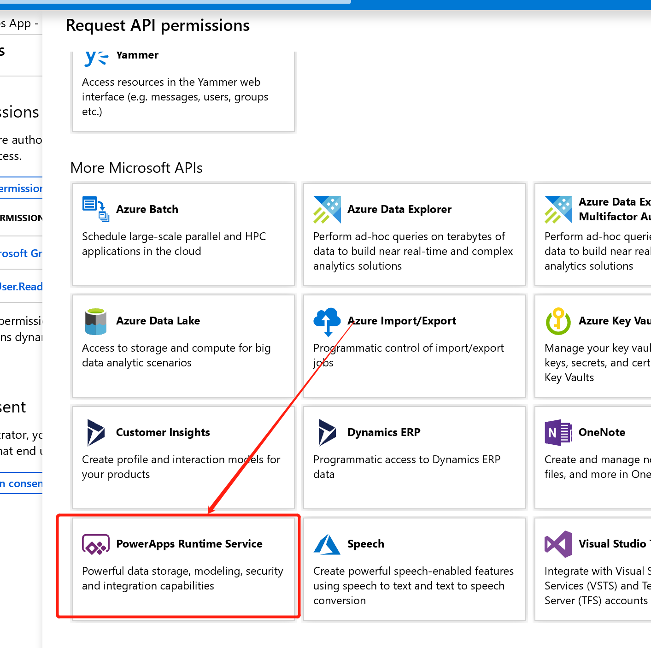Click 'Powerful data storage, modeling, security' text

click(182, 578)
